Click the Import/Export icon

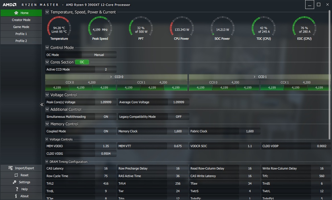tap(10, 168)
